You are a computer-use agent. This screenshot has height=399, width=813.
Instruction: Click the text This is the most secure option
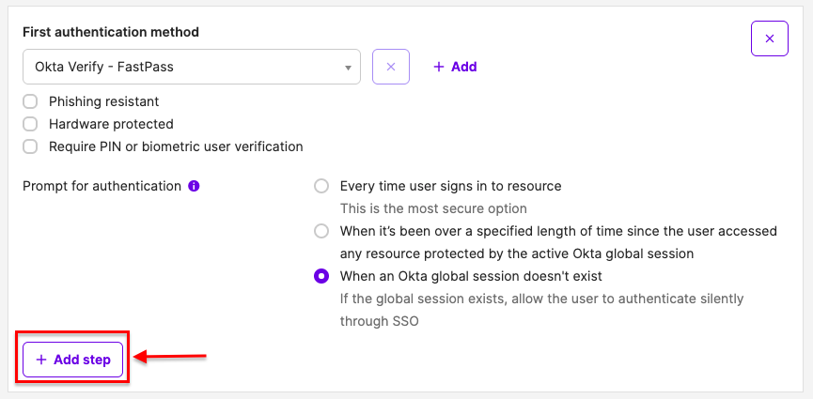(x=433, y=208)
